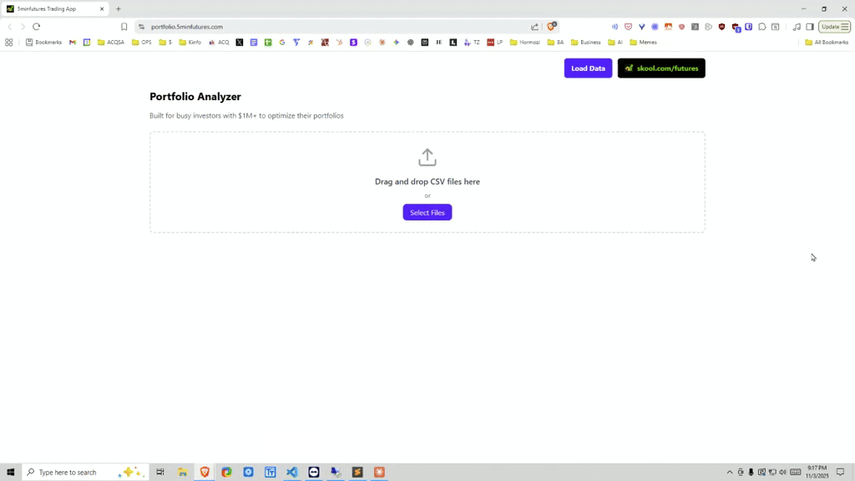Click the taskbar search box

click(85, 472)
